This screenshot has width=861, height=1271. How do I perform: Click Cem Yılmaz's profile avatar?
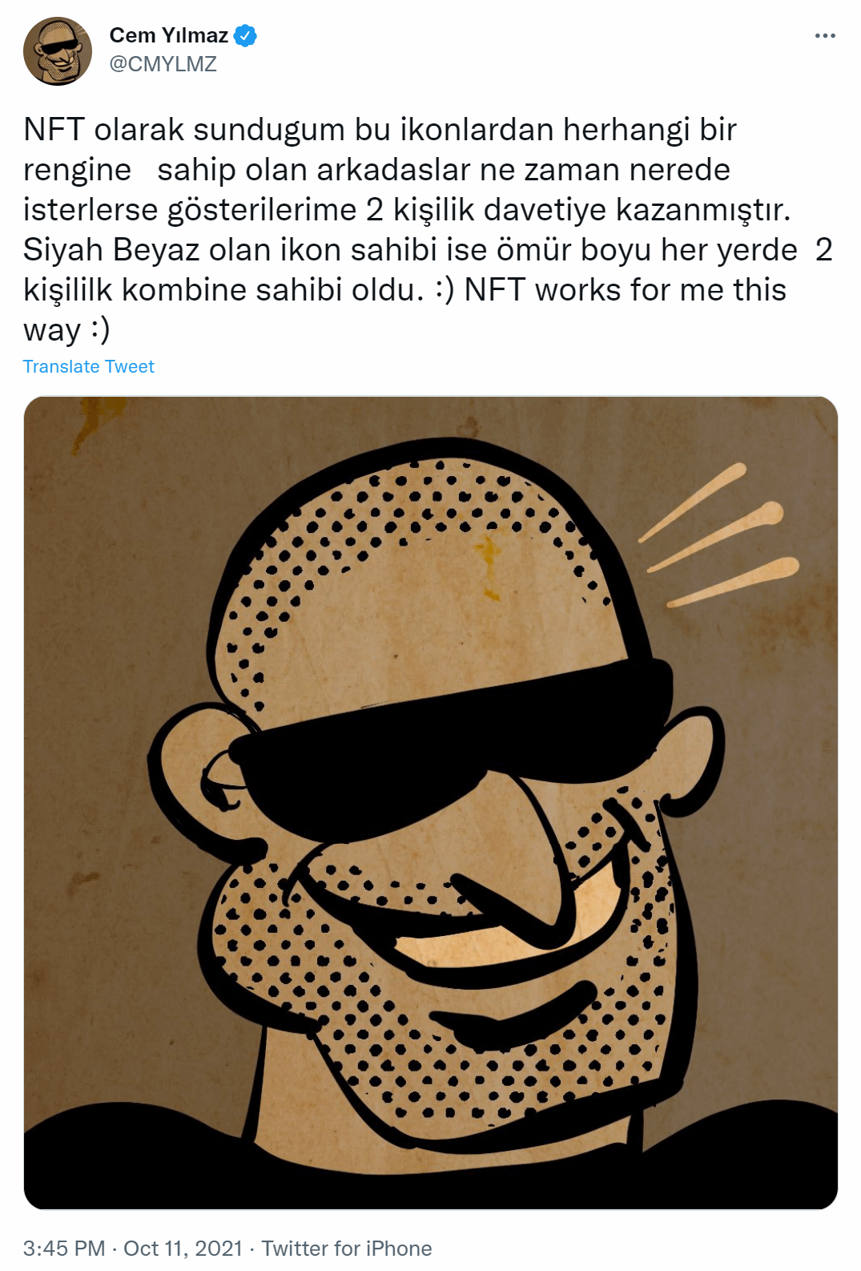[58, 51]
